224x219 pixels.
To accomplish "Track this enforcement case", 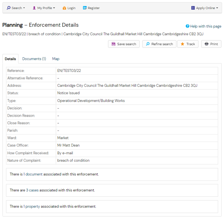I will tap(188, 44).
